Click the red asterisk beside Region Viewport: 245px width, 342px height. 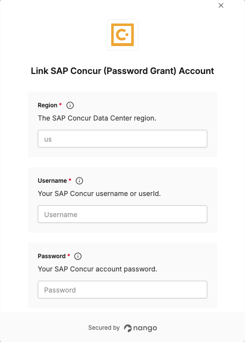[60, 104]
